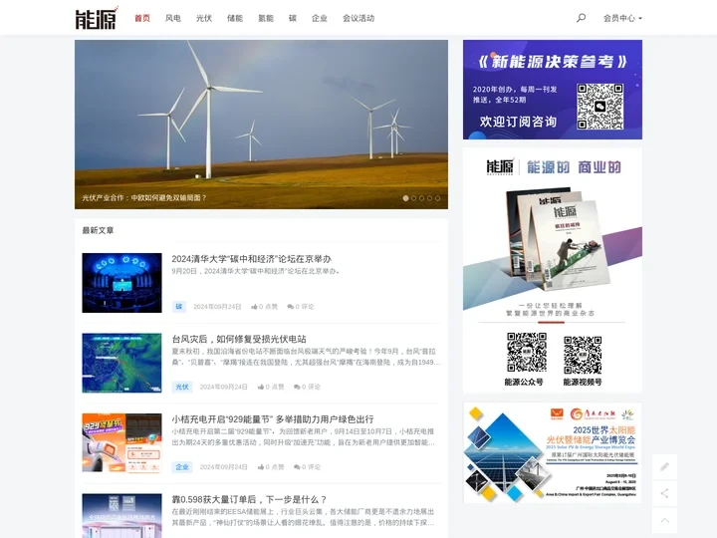Screen dimensions: 717x538
Task: Open the 光伏 nav item
Action: (x=204, y=18)
